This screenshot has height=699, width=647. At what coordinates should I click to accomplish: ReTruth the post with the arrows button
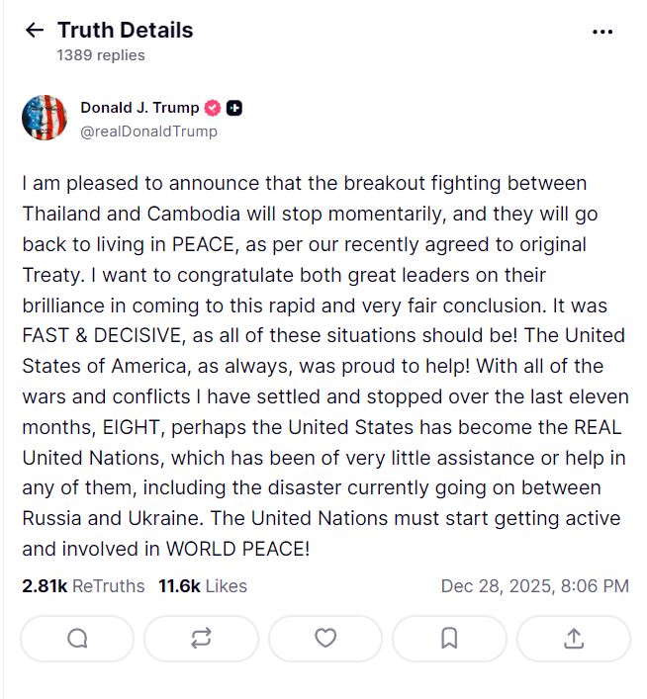tap(201, 639)
